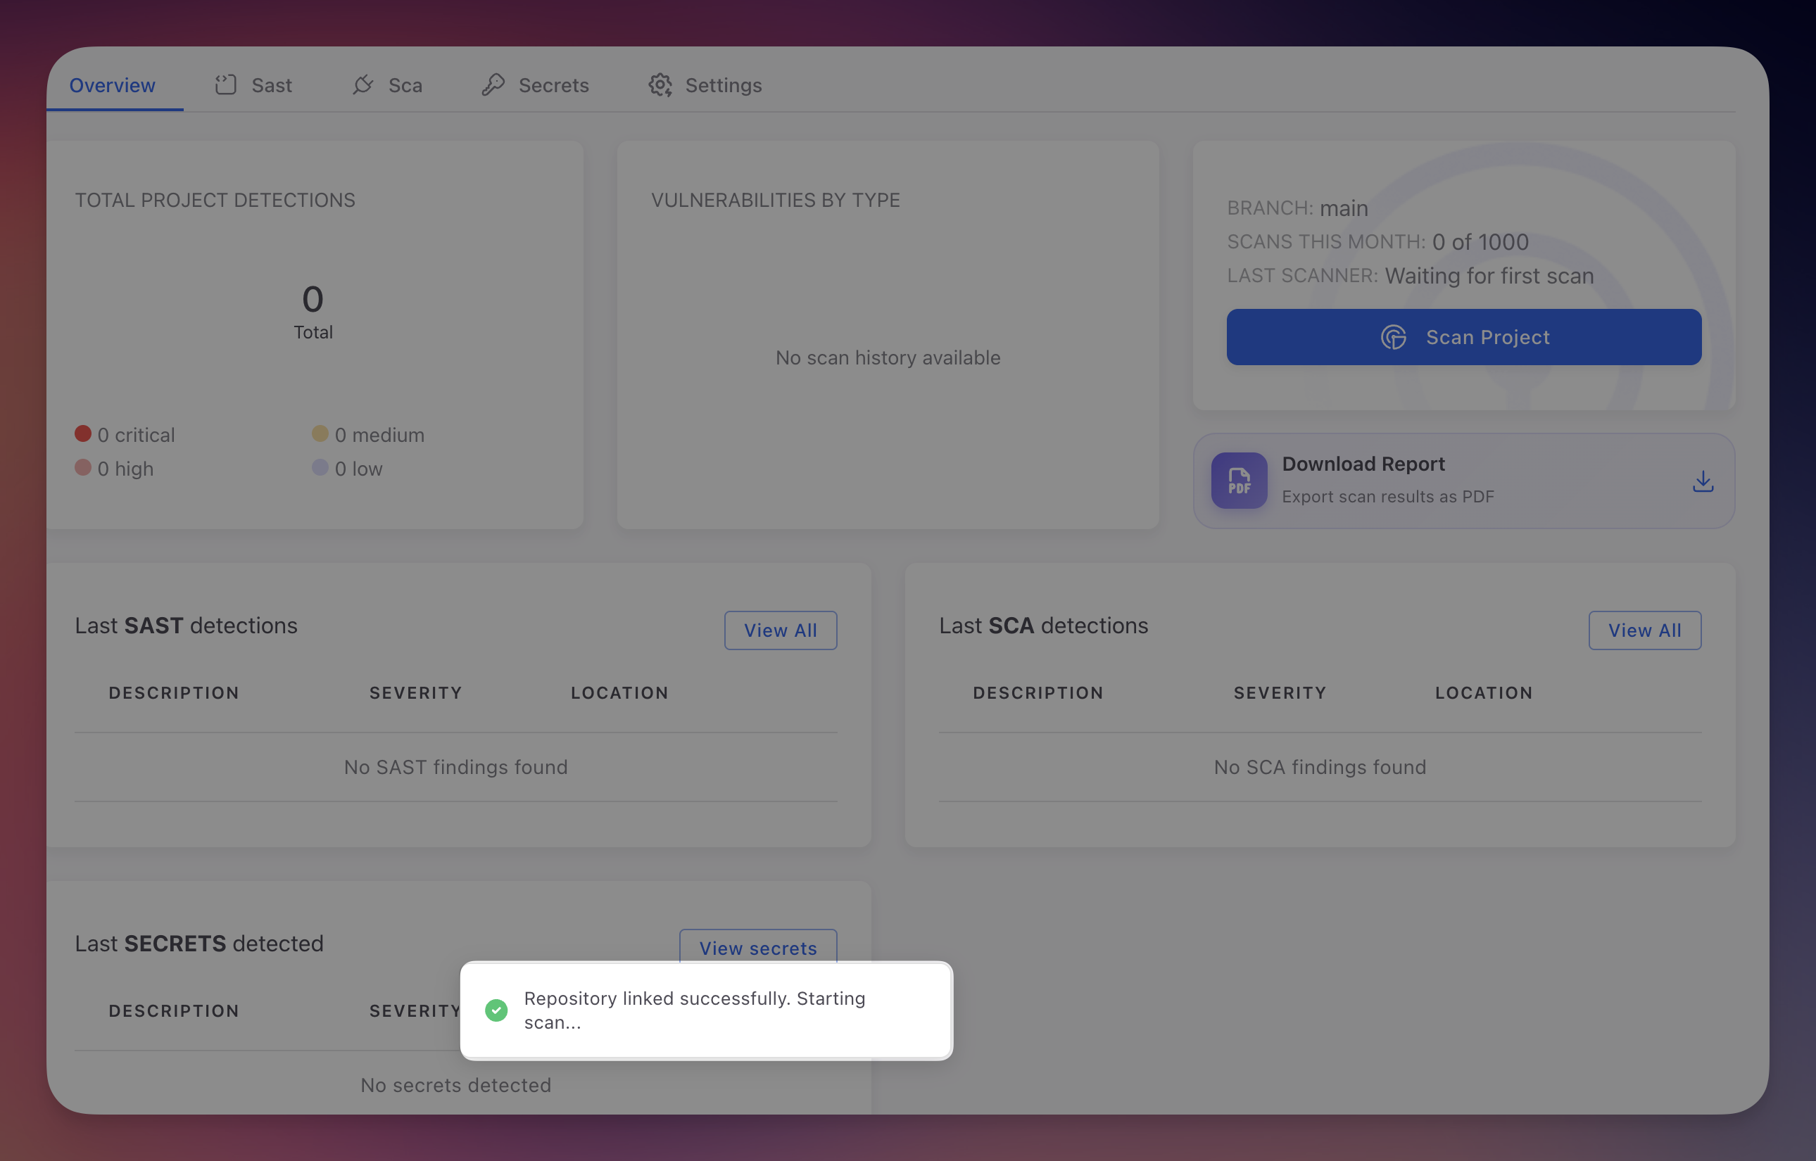
Task: Click the green checkmark in the success toast
Action: click(x=496, y=1010)
